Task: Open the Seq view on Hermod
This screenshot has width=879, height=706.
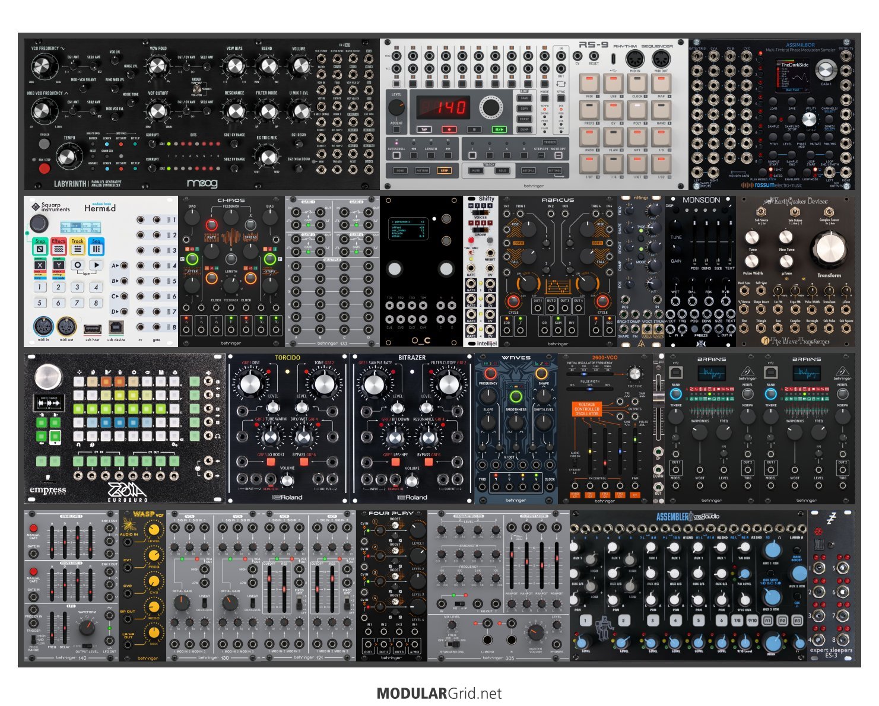Action: tap(97, 246)
